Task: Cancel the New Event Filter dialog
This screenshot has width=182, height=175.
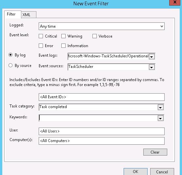Action: click(x=162, y=172)
